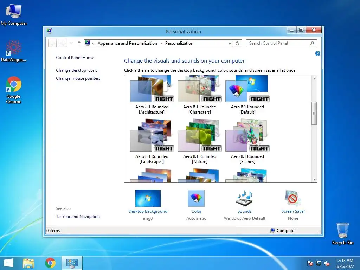
Task: Select the Aero 8.1 Rounded Default theme
Action: (247, 95)
